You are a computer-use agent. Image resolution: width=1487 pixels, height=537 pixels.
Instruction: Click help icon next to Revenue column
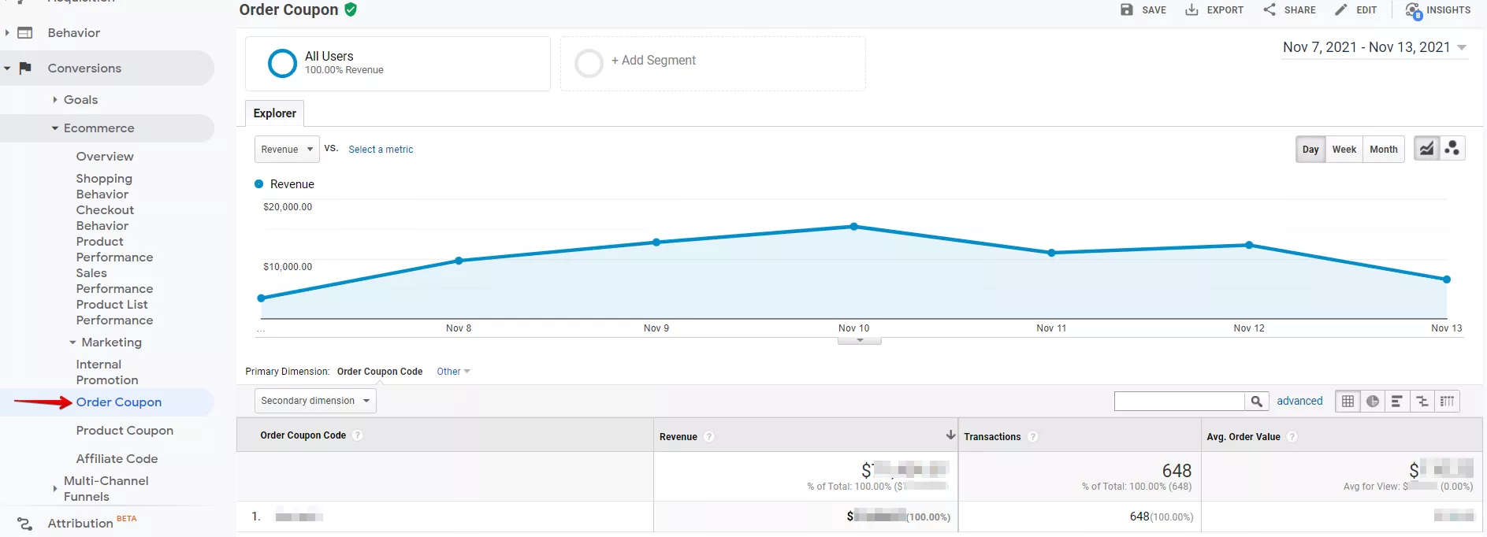[709, 437]
